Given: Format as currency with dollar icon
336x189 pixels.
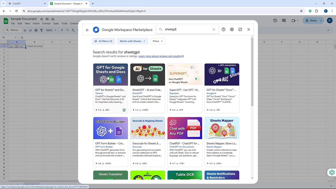Looking at the screenshot, I should (x=62, y=30).
